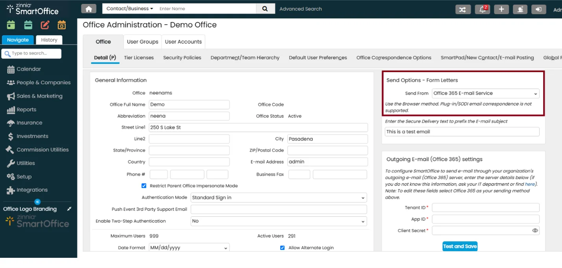Image resolution: width=562 pixels, height=268 pixels.
Task: Open Utilities navigation item
Action: coord(21,163)
